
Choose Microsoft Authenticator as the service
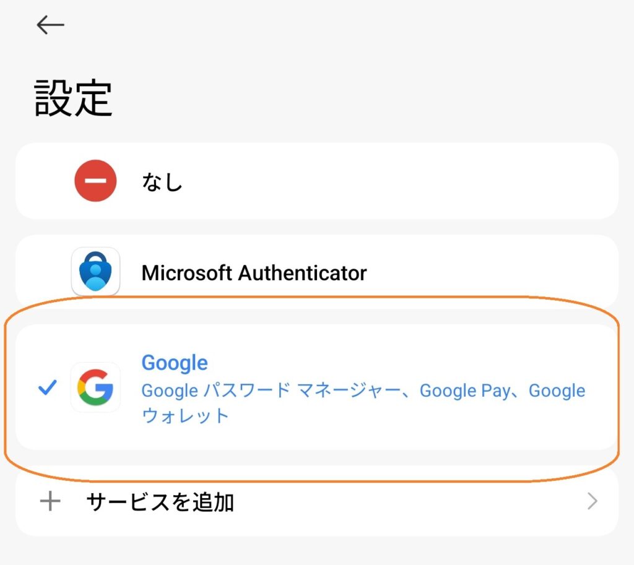[254, 272]
